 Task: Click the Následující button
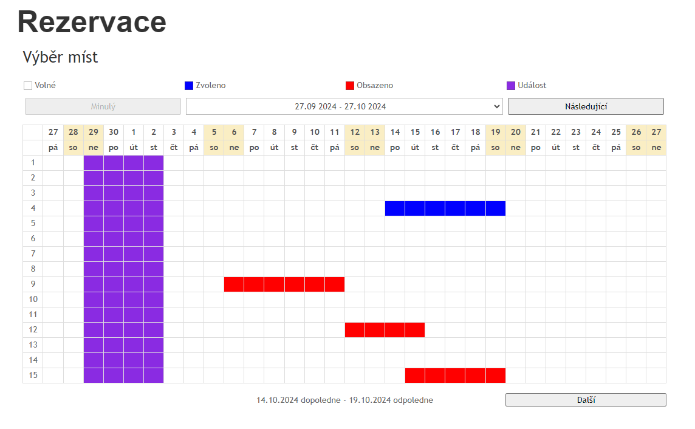click(x=586, y=106)
